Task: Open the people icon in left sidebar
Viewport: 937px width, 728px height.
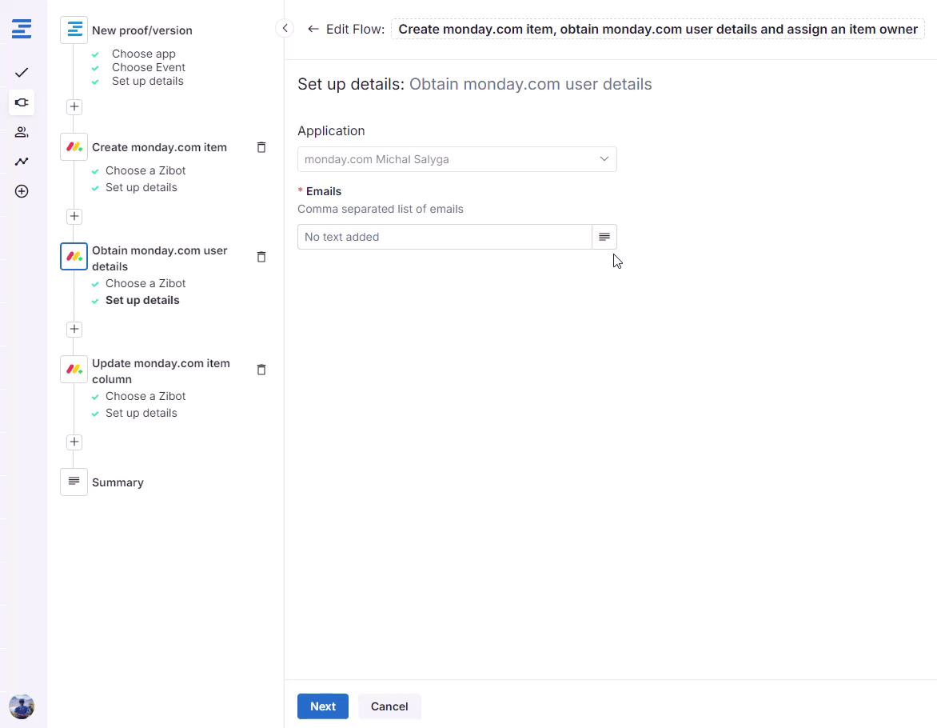Action: click(x=22, y=132)
